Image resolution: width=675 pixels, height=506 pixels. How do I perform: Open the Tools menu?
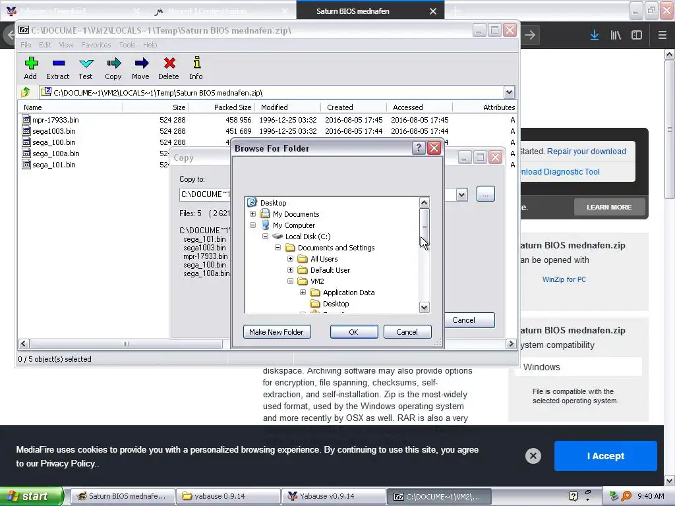click(127, 45)
